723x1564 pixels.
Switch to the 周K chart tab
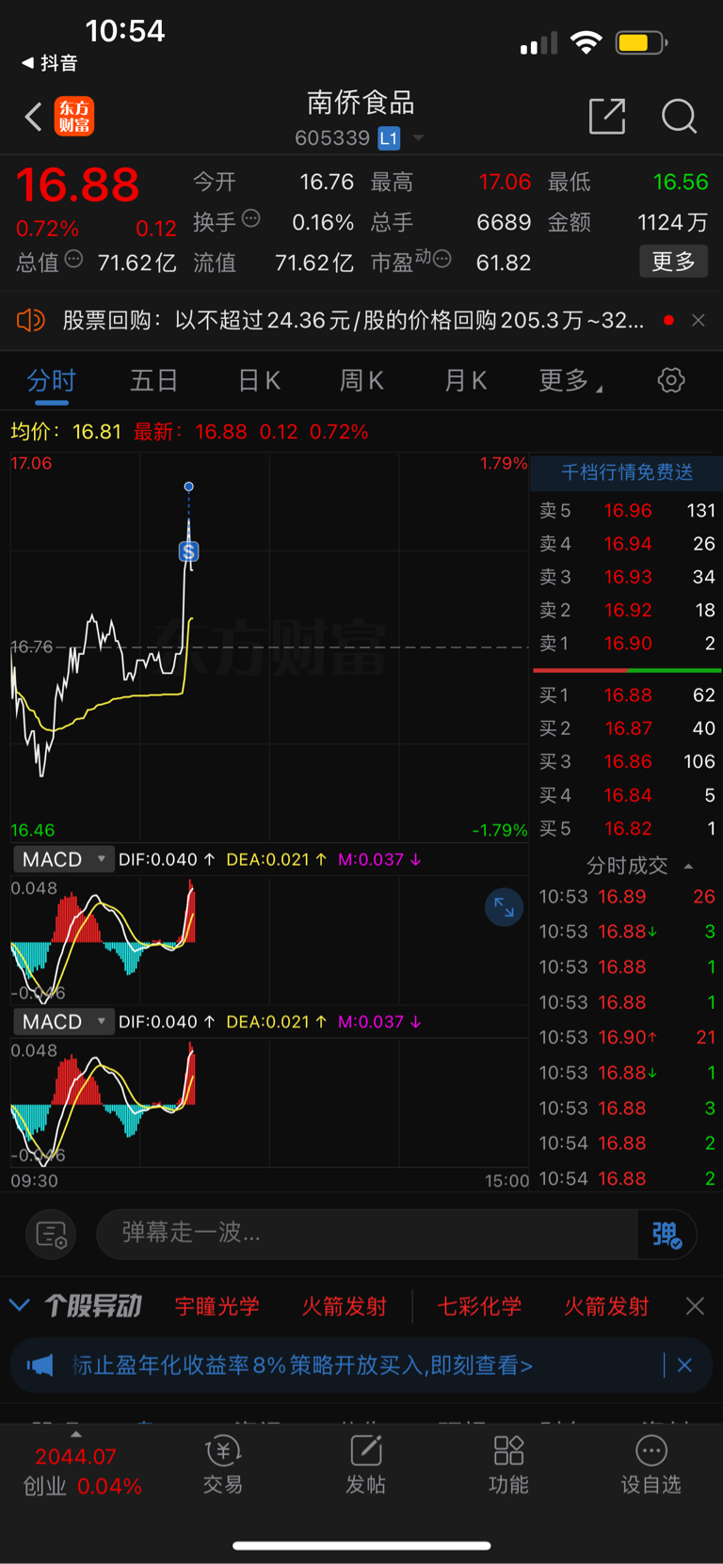click(361, 381)
